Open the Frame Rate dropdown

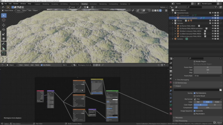click(x=208, y=76)
